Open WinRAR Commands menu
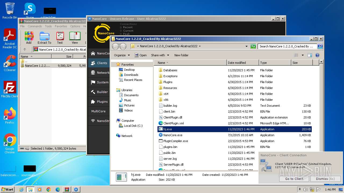The image size is (344, 193). click(x=35, y=26)
